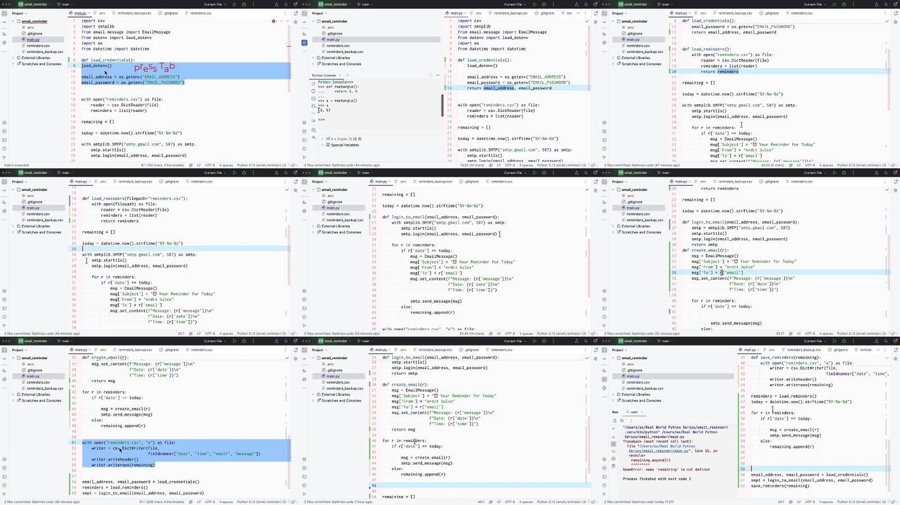
Task: Open Run tool window toolbar more options
Action: click(631, 420)
